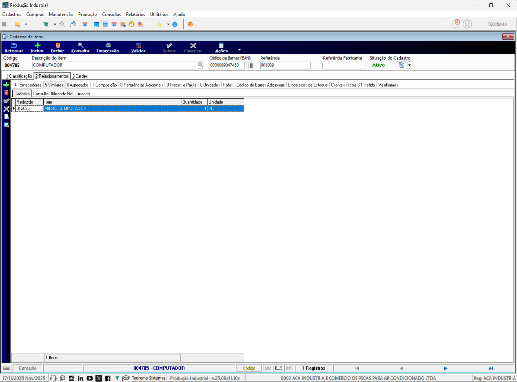This screenshot has height=382, width=517.
Task: Select the MICRO COMPUTADOR cell
Action: (112, 108)
